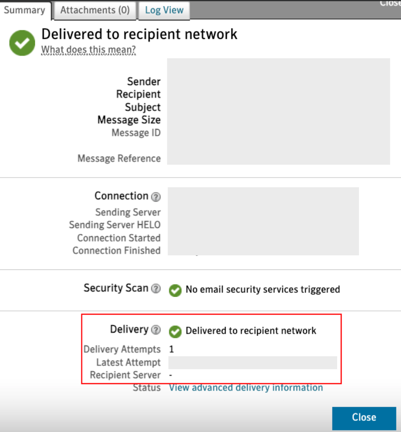
Task: Open the Attachments (0) tab
Action: pos(95,10)
